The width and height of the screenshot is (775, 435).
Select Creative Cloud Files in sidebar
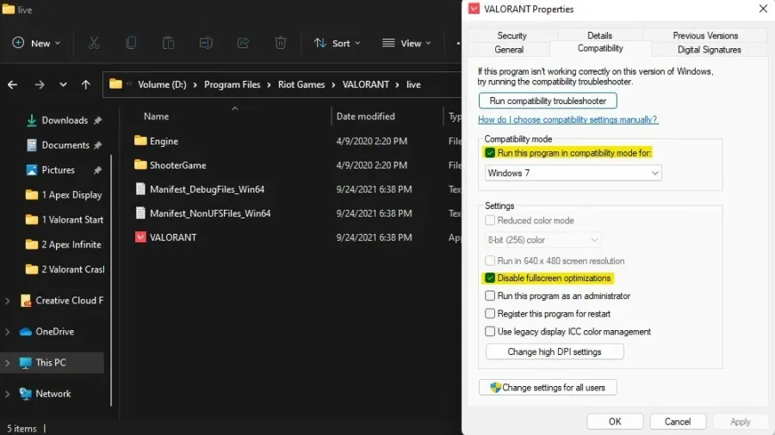[x=62, y=300]
